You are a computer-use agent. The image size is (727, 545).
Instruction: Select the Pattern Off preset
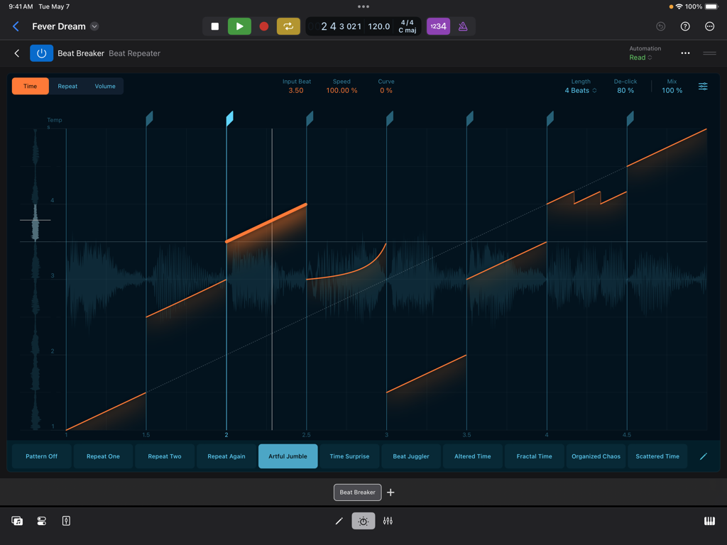pos(40,456)
